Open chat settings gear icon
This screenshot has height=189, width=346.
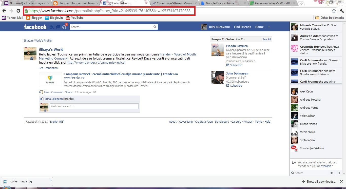point(331,173)
